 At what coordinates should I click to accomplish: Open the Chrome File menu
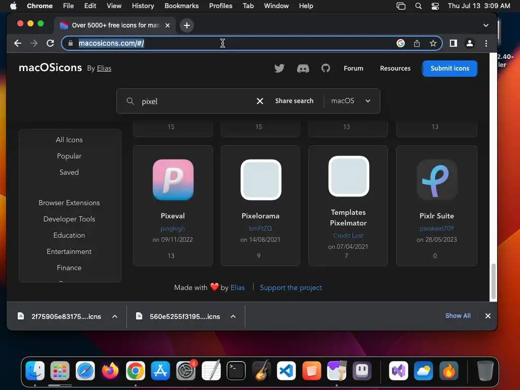69,6
